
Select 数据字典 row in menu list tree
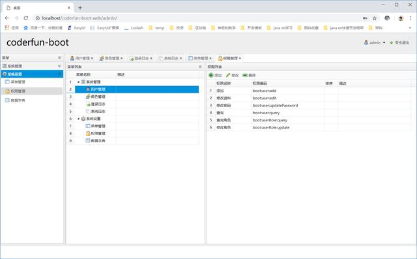click(x=132, y=140)
